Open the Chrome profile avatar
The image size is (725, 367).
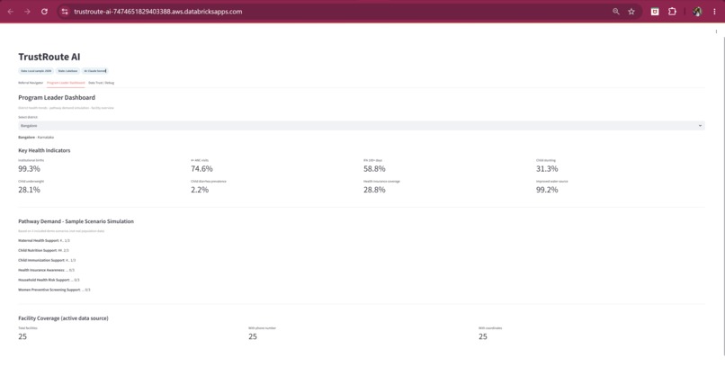(697, 12)
